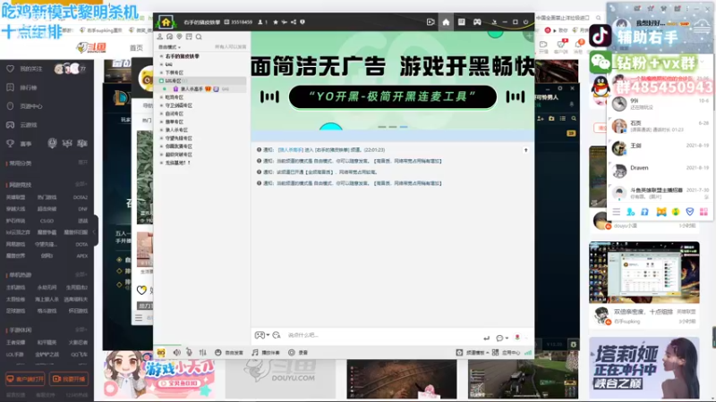Screen dimensions: 716x402
Task: Select the third banner carousel indicator
Action: tap(404, 127)
